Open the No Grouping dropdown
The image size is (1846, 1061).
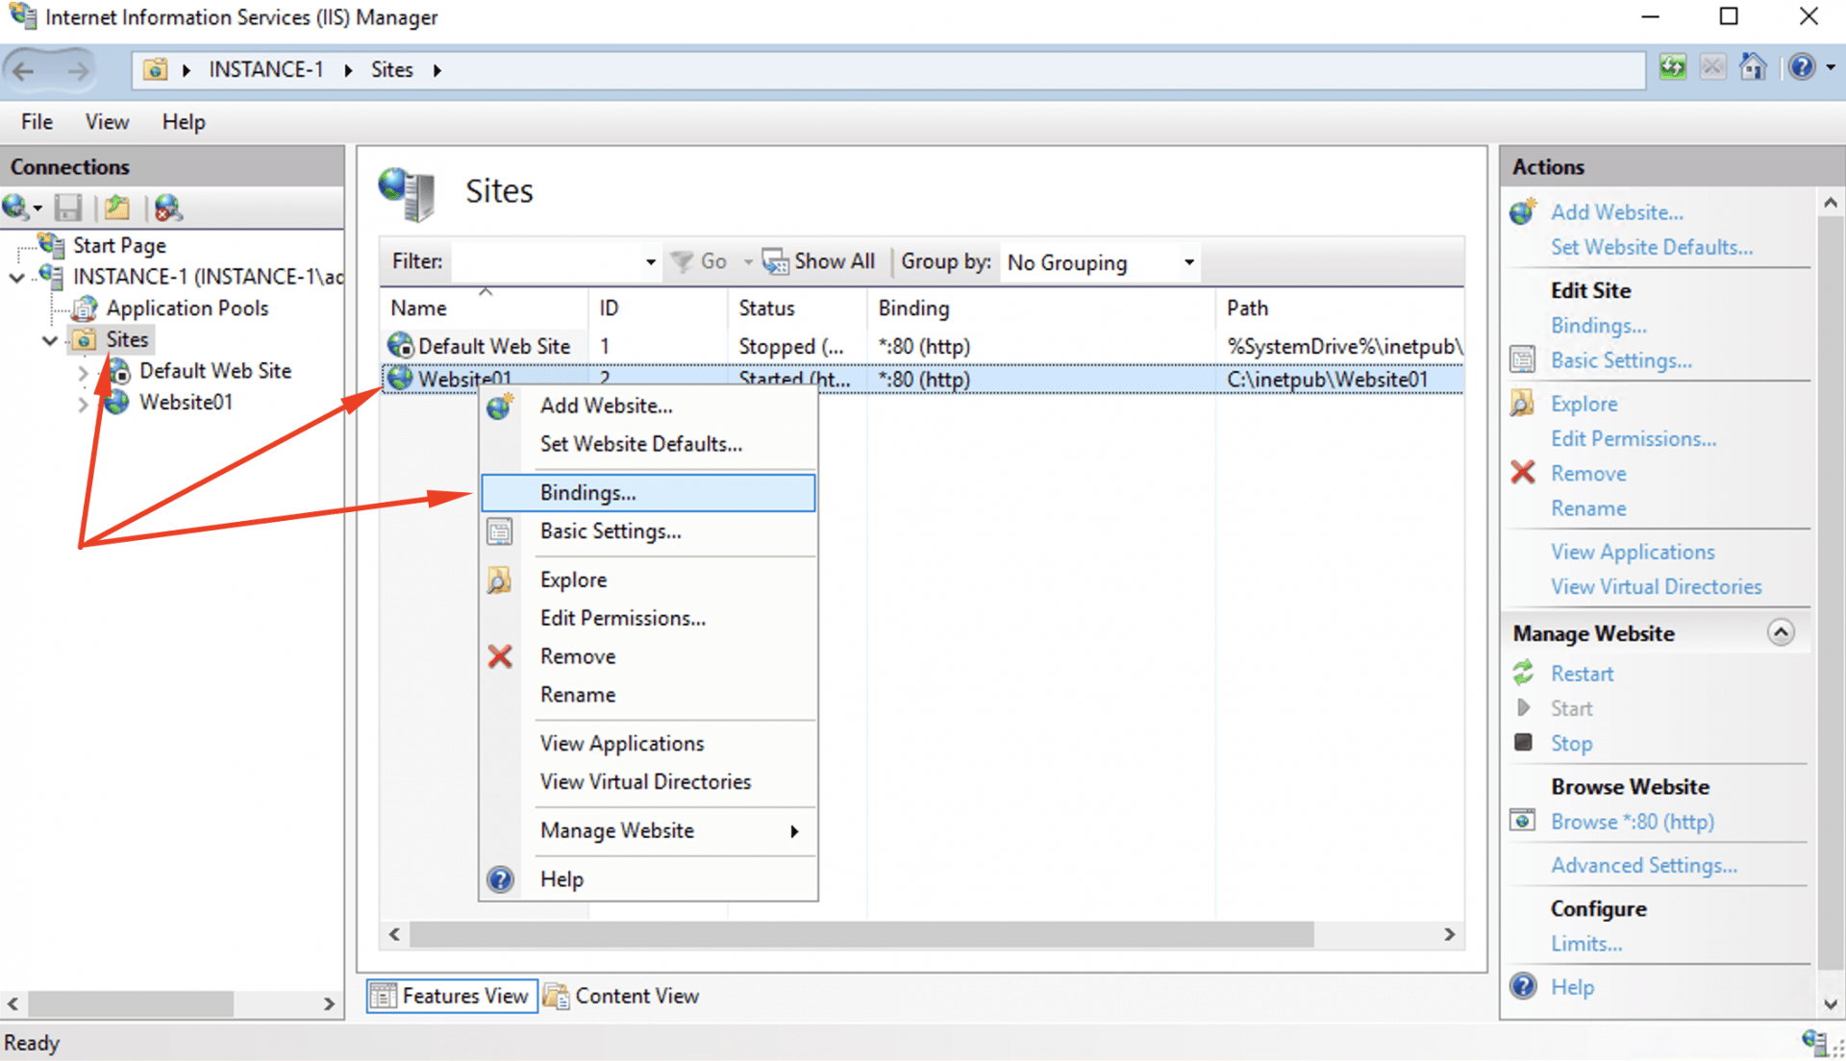coord(1188,261)
